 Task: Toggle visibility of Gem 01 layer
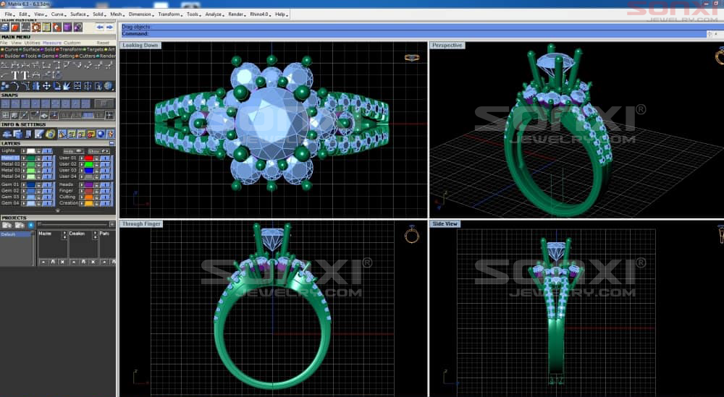coord(47,184)
